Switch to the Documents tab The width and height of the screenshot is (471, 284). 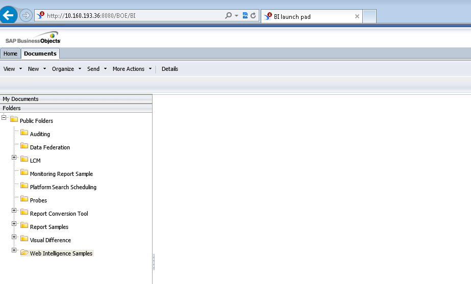click(x=40, y=54)
